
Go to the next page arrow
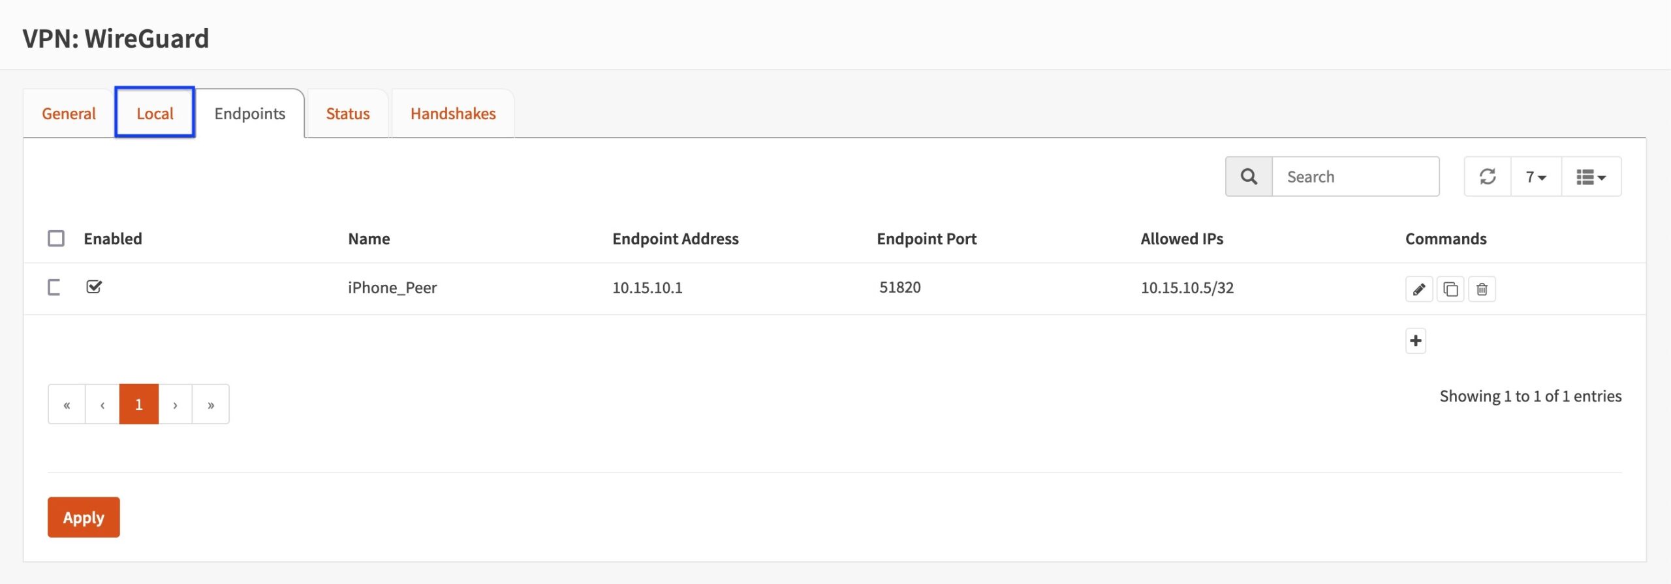pos(175,405)
